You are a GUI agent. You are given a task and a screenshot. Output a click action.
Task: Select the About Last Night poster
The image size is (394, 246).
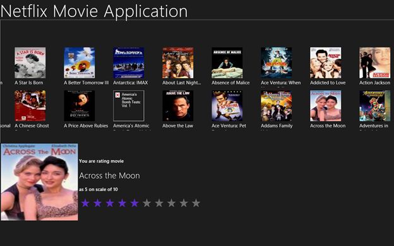click(177, 62)
